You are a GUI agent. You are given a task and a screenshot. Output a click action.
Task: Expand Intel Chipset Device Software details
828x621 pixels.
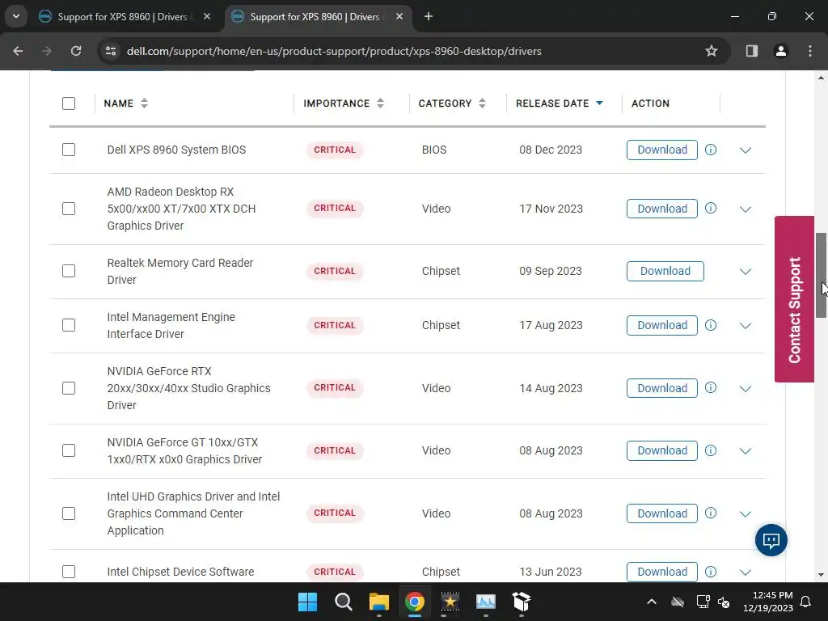coord(745,572)
